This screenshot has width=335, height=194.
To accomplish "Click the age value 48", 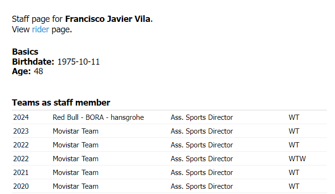I will [x=39, y=71].
